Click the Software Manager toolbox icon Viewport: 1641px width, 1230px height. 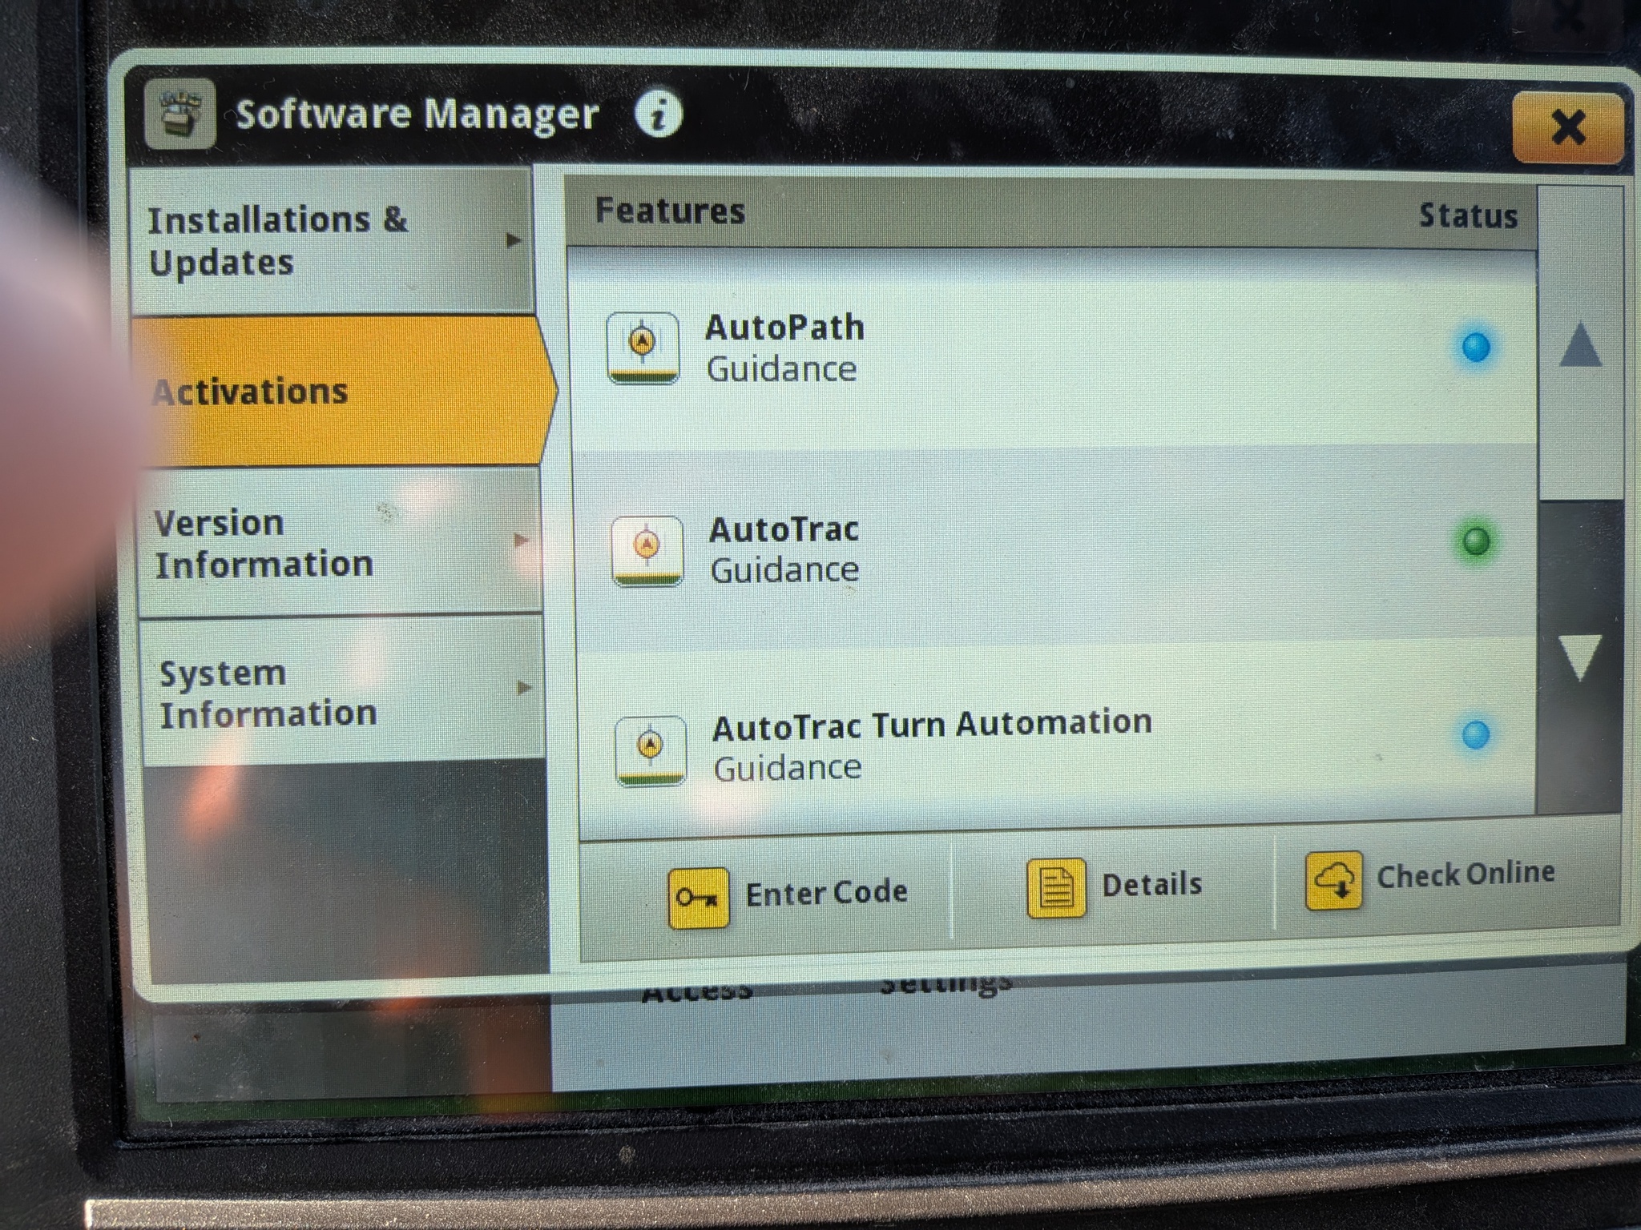pyautogui.click(x=180, y=114)
